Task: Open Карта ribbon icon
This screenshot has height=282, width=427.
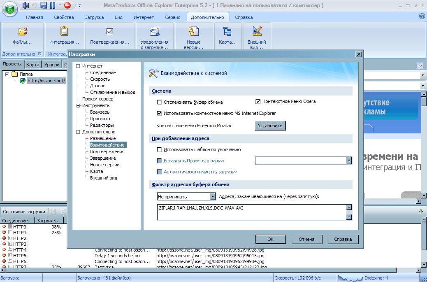Action: (227, 31)
